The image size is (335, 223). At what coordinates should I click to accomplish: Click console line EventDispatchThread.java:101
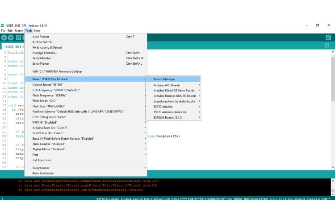[x=89, y=181]
